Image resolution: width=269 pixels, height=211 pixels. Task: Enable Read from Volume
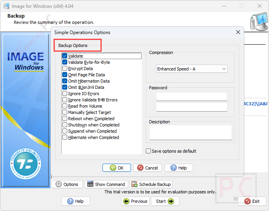(65, 106)
